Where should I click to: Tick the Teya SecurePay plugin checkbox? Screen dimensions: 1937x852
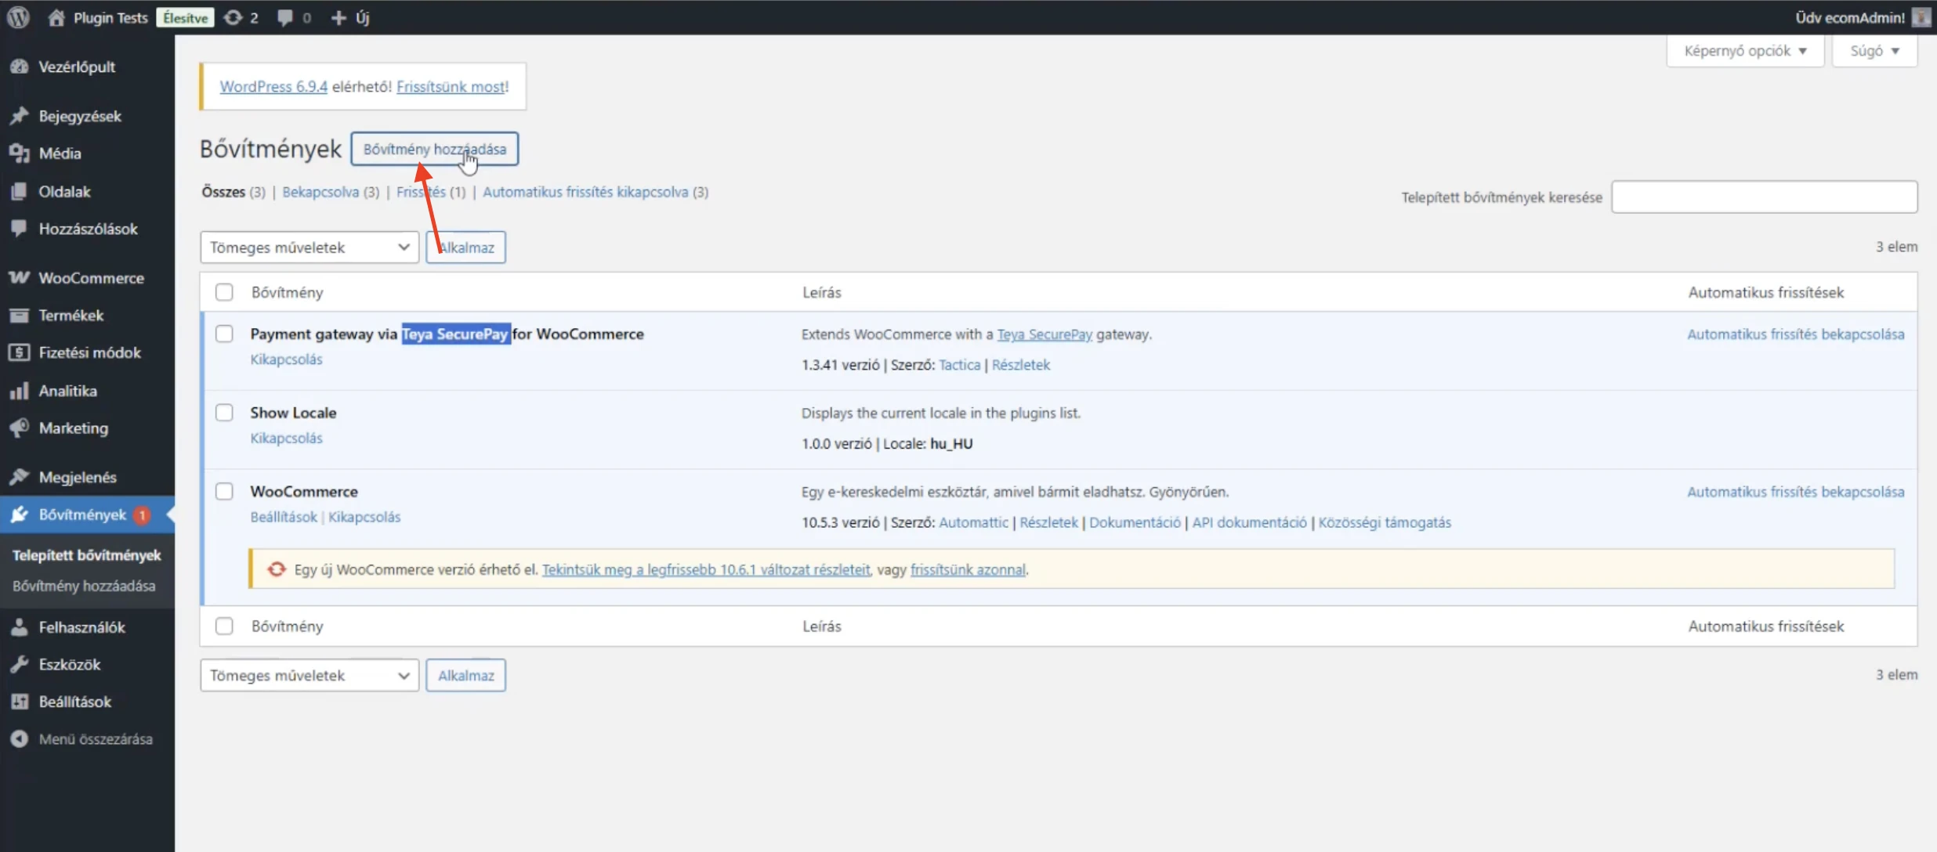point(224,334)
